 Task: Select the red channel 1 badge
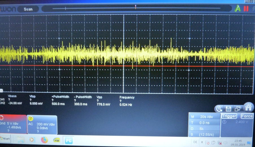[2, 117]
